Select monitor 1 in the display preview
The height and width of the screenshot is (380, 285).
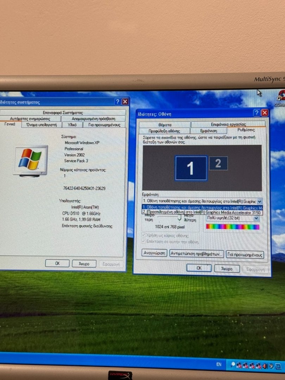point(191,168)
